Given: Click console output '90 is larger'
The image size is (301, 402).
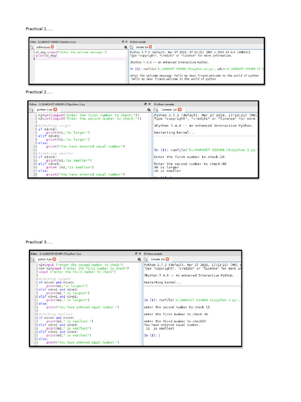Looking at the screenshot, I should [x=166, y=167].
